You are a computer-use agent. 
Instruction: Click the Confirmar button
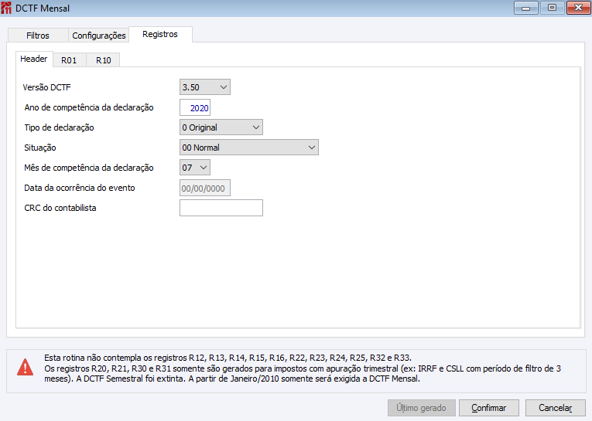(x=489, y=408)
